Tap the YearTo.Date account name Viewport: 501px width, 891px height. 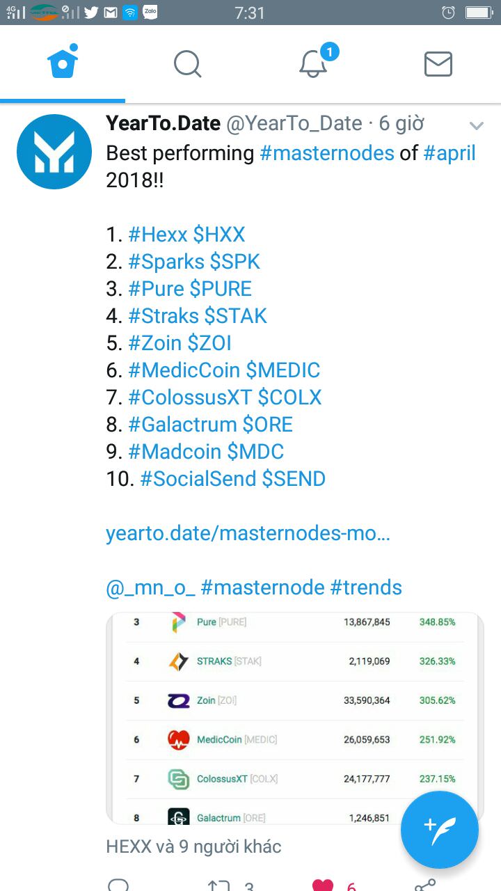click(163, 124)
